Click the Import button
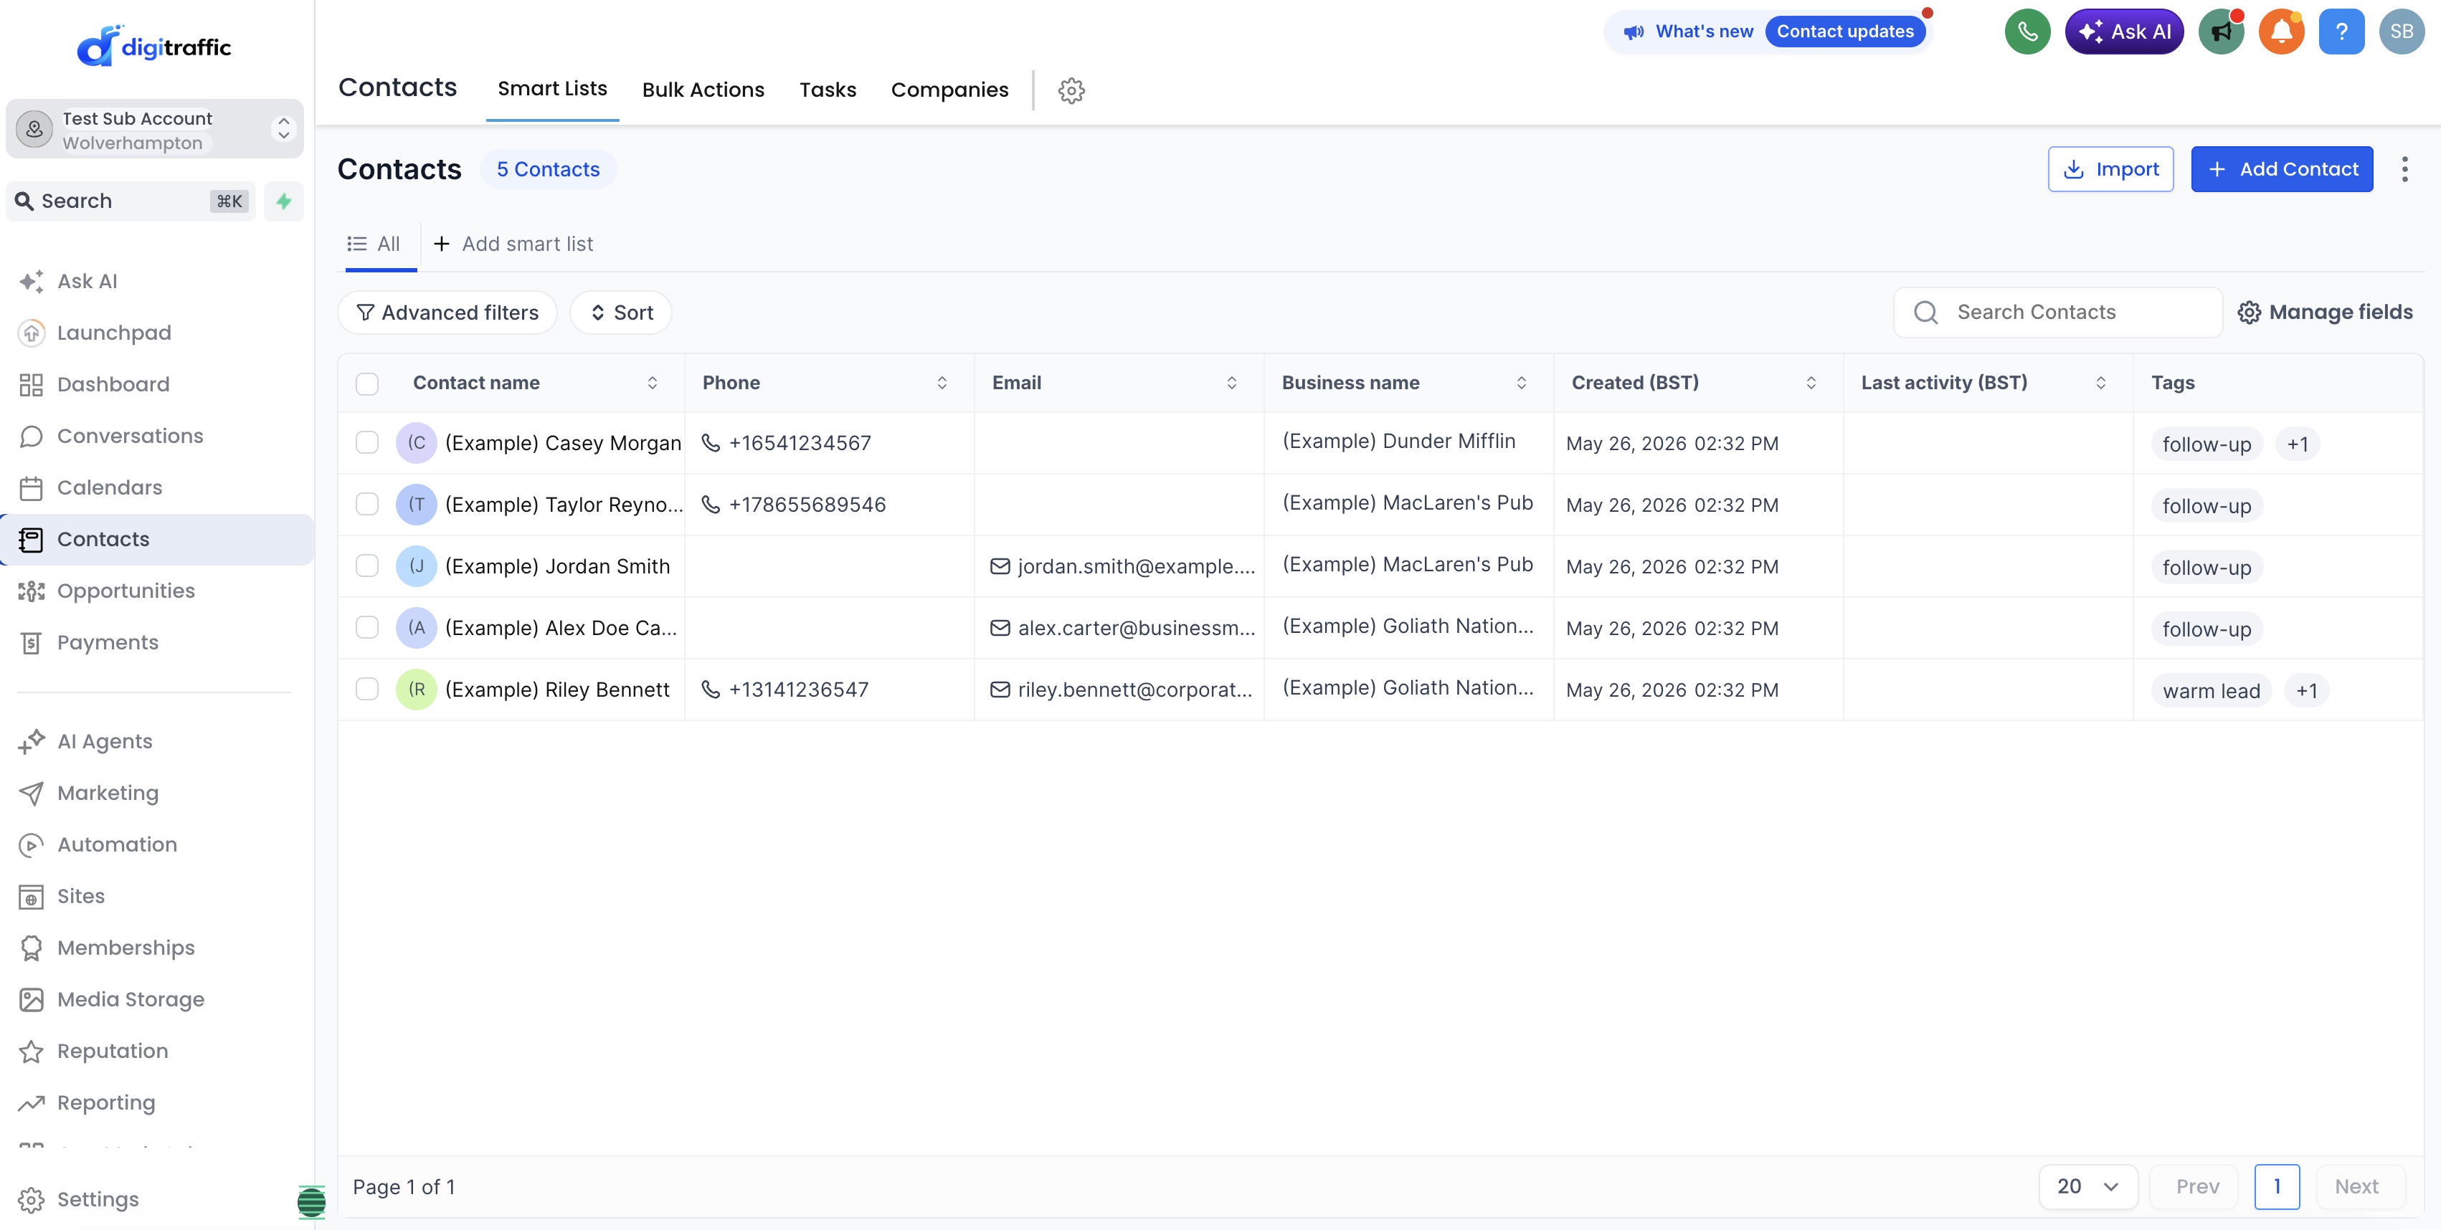Screen dimensions: 2441x1230 click(x=2110, y=168)
